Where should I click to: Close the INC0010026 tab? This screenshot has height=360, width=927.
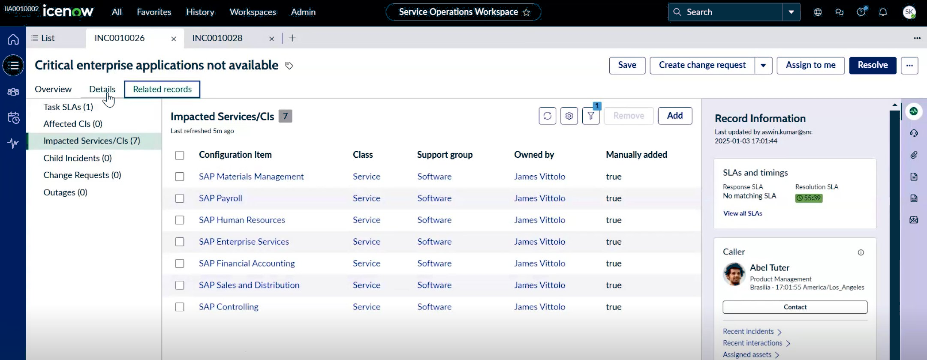[x=174, y=39]
